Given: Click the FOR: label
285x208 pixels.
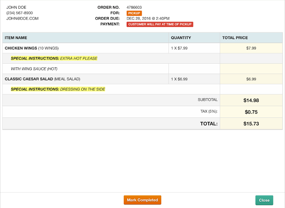Looking at the screenshot, I should (x=115, y=13).
